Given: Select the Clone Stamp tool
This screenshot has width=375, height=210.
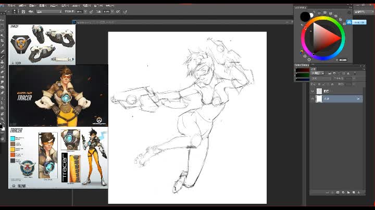Looking at the screenshot, I should (x=3, y=61).
